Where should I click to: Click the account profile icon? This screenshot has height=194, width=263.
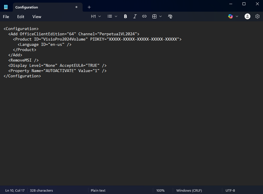pos(247,17)
